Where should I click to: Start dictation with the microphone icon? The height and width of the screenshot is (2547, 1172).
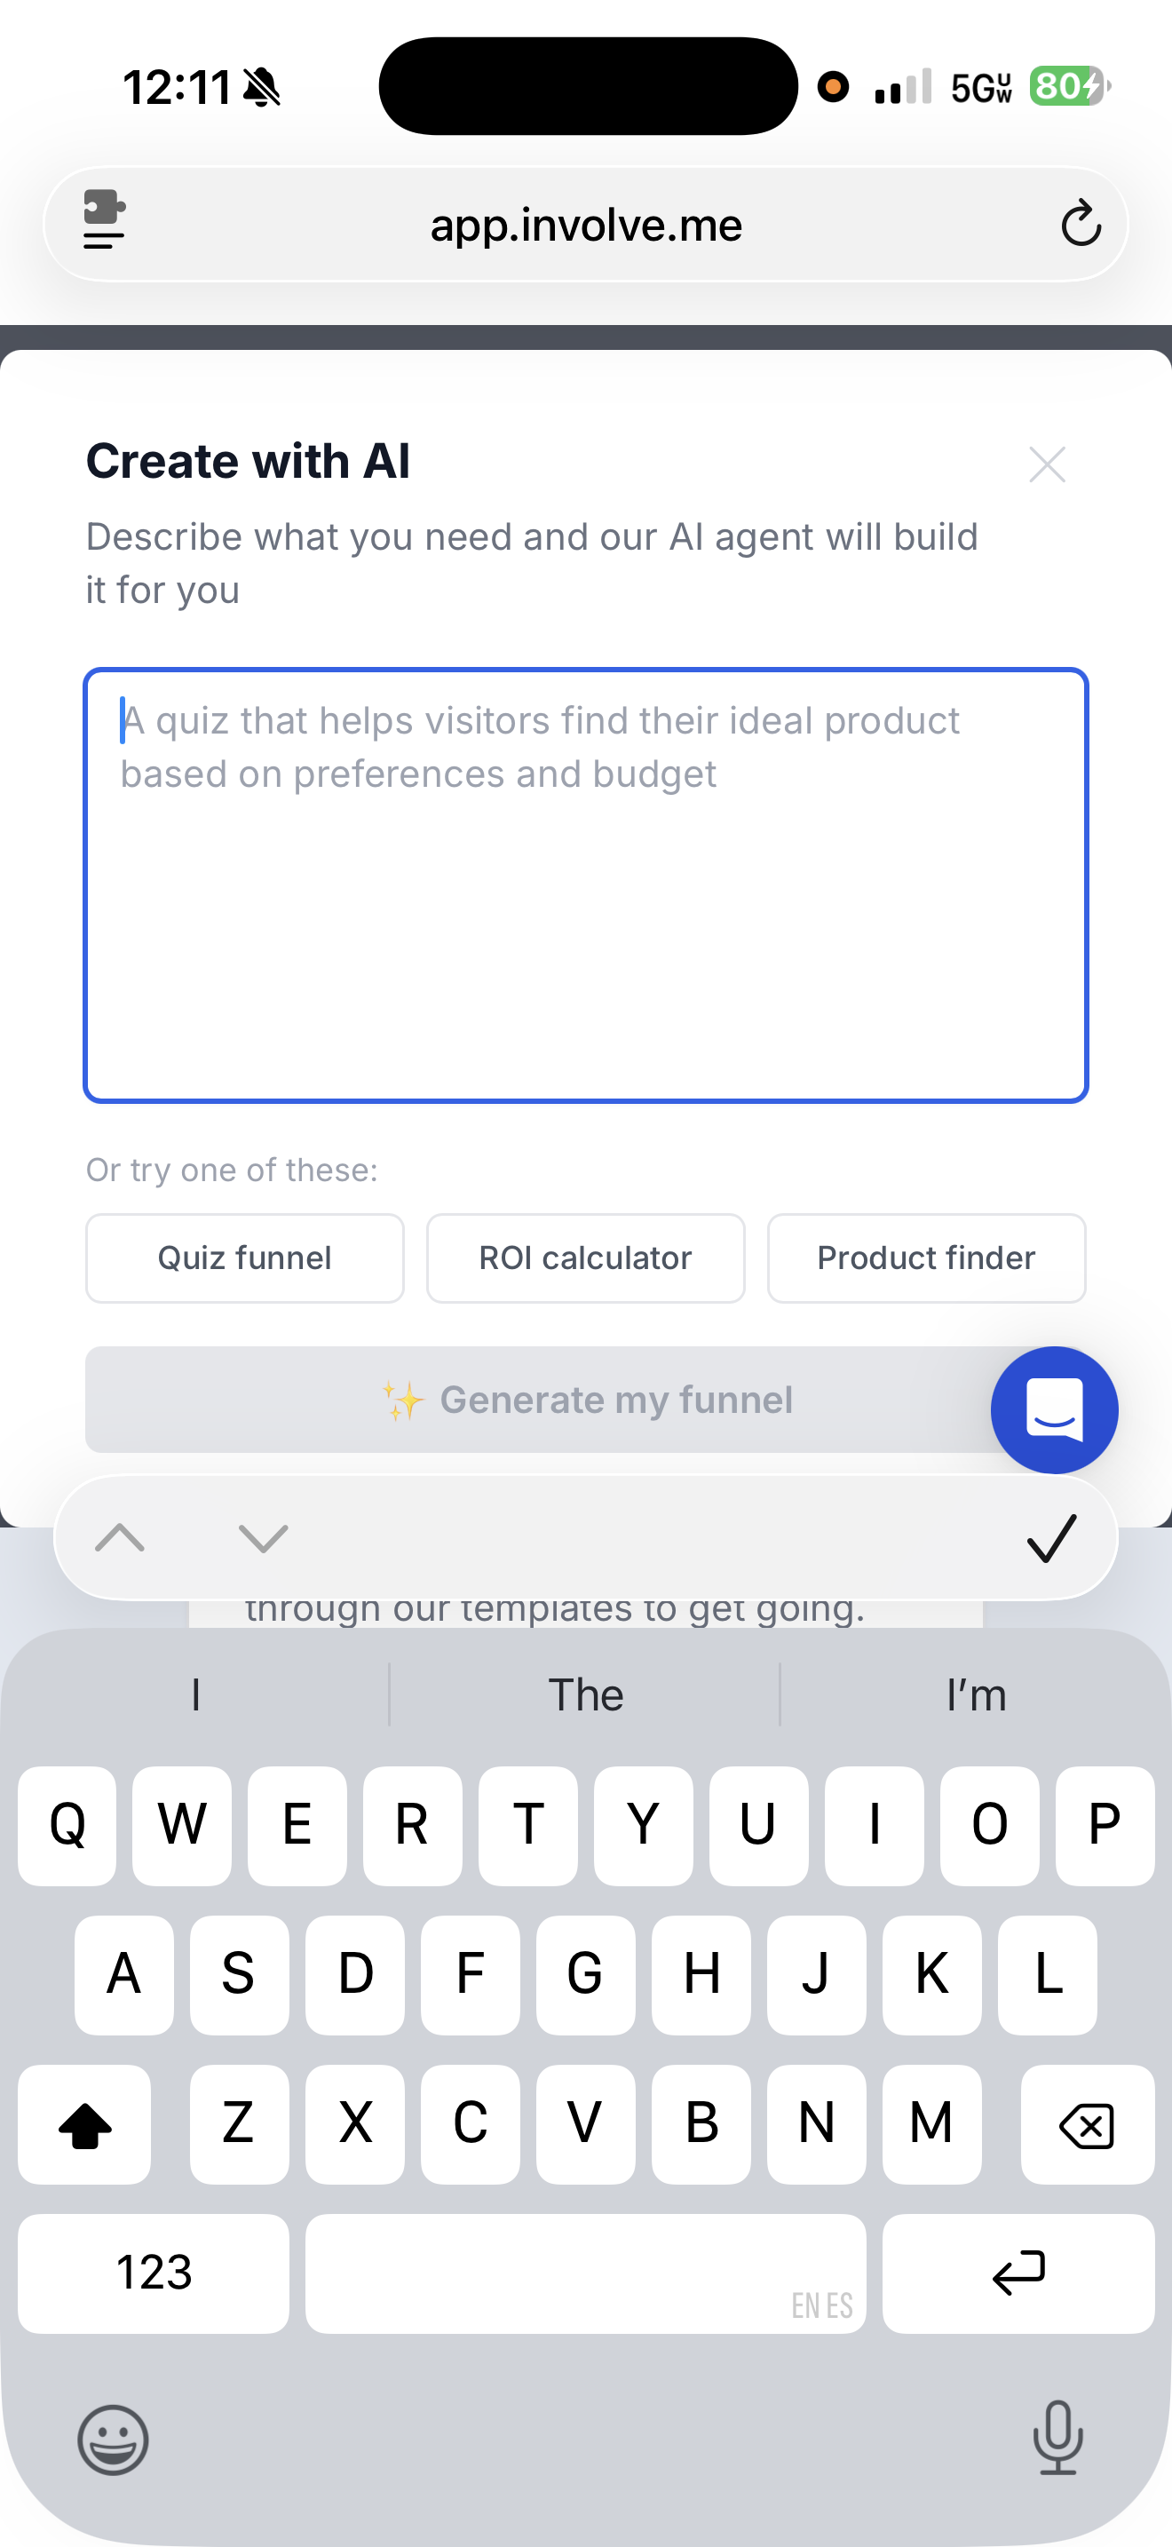click(1057, 2437)
